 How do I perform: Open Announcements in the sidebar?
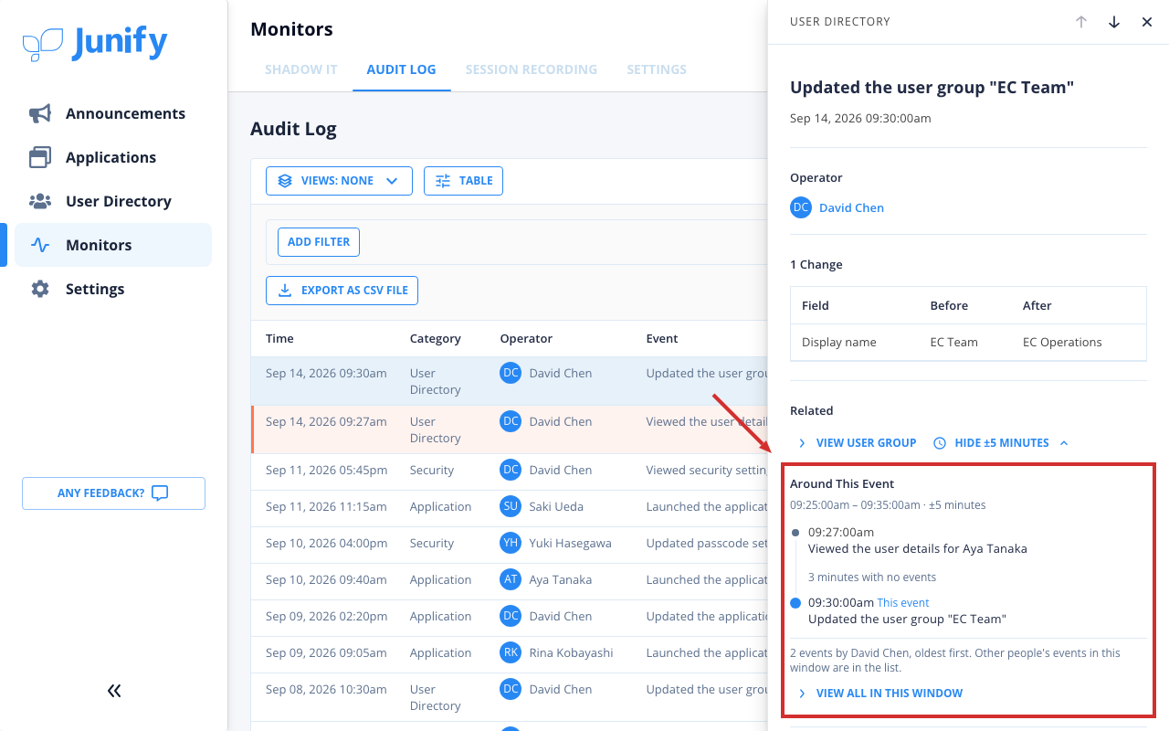[113, 113]
